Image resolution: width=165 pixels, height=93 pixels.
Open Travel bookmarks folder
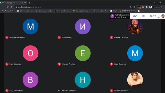point(141,11)
